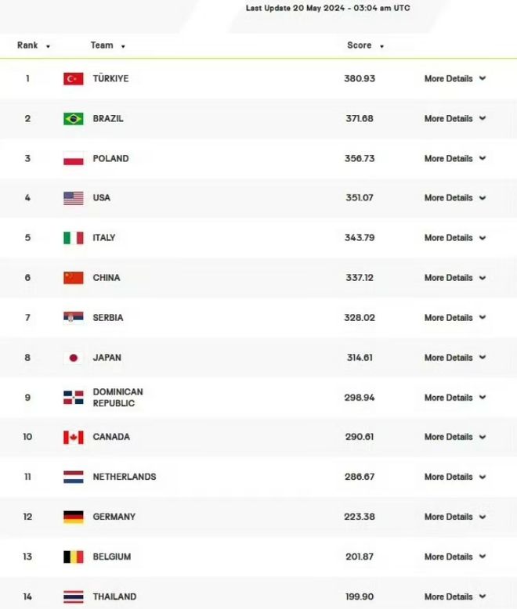This screenshot has height=609, width=517.
Task: Expand More Details for Poland
Action: [x=455, y=158]
